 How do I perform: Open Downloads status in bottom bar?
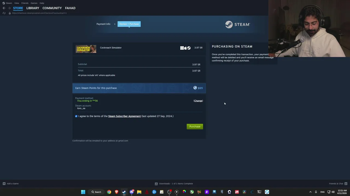pos(174,184)
